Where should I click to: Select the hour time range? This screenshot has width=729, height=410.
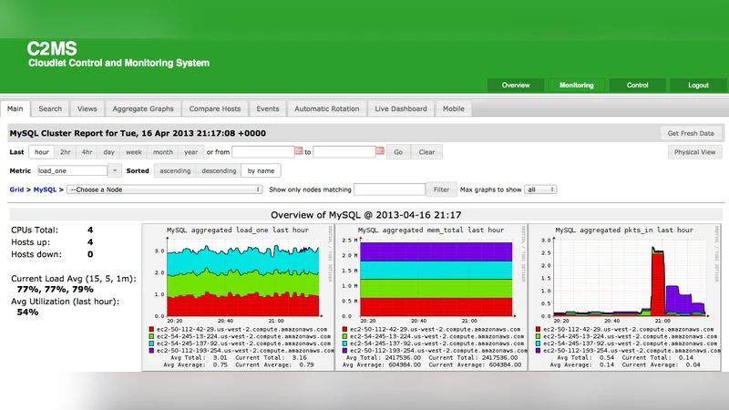point(42,152)
